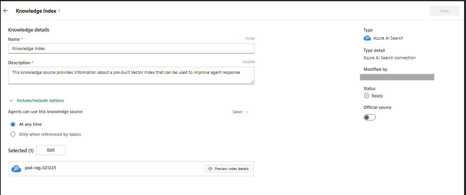466x195 pixels.
Task: Click into the Description text area
Action: click(x=131, y=75)
